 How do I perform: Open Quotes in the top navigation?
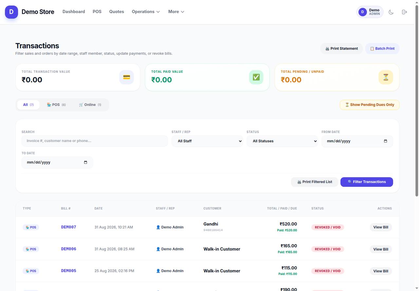point(117,12)
